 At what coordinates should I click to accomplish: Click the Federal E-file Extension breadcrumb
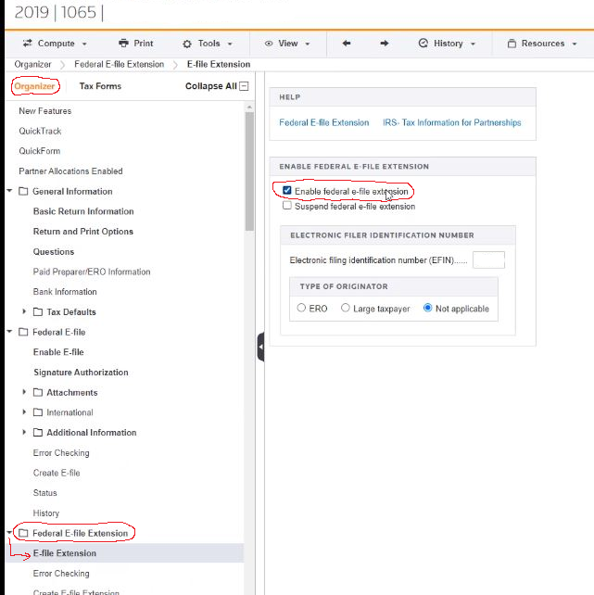(x=120, y=64)
